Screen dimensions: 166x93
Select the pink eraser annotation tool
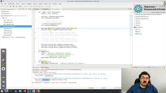coord(3,60)
